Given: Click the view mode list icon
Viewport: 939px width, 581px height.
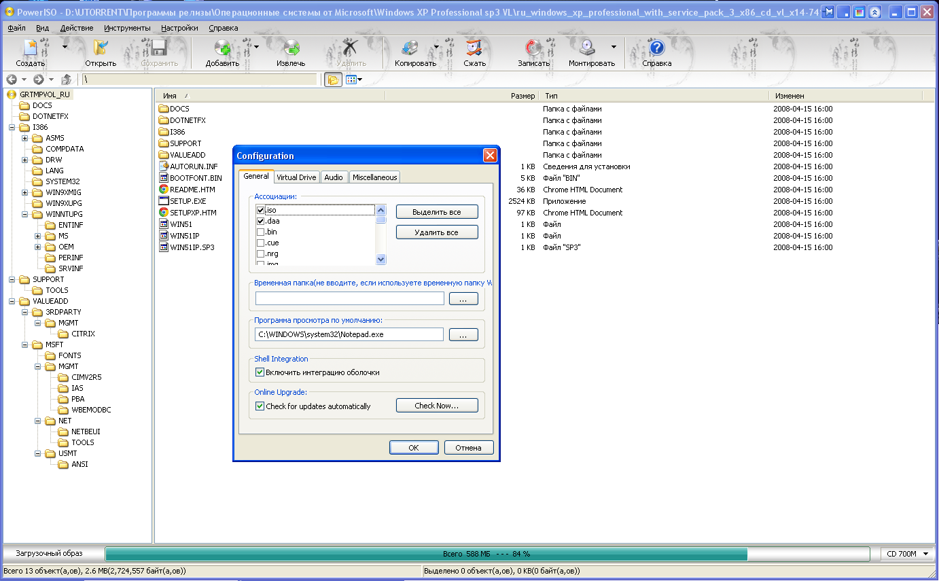Looking at the screenshot, I should 351,80.
